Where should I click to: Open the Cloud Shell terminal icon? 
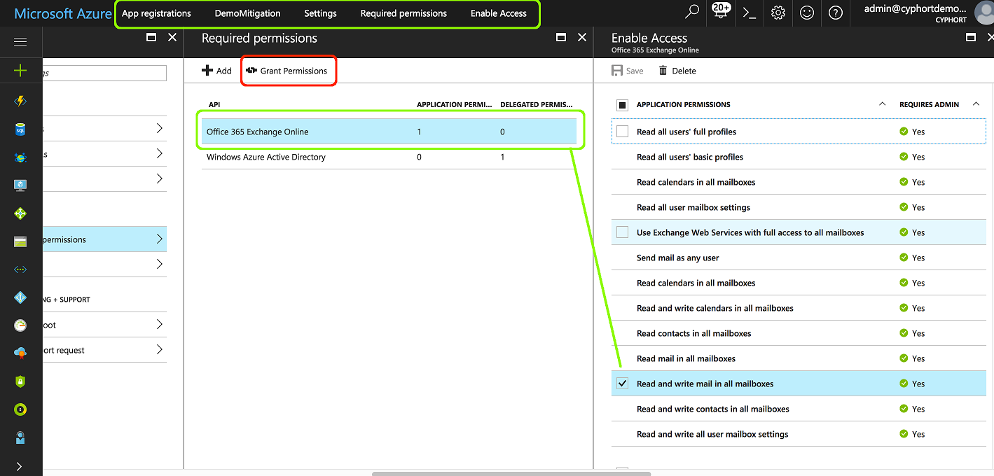point(750,13)
